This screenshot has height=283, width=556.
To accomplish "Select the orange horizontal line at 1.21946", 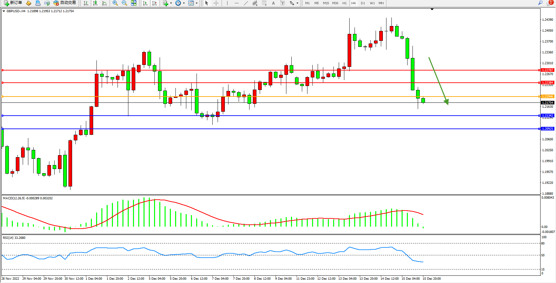I will tap(263, 97).
